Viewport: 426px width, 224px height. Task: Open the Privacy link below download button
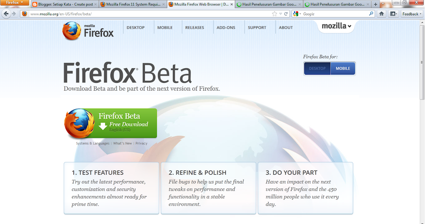coord(141,143)
